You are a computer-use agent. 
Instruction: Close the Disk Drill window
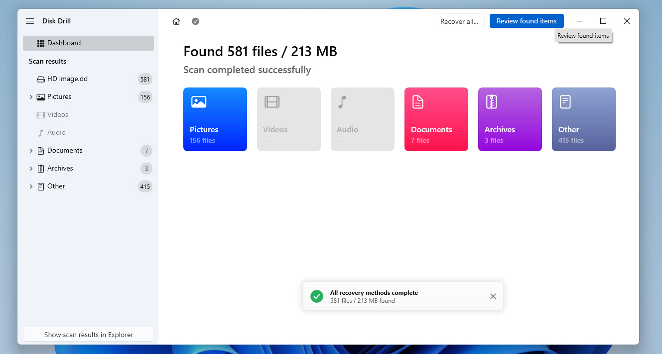pos(627,21)
